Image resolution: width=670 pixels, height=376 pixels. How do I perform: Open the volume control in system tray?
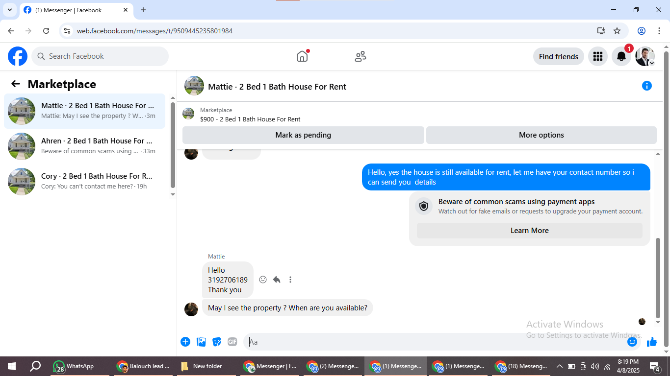click(x=595, y=366)
